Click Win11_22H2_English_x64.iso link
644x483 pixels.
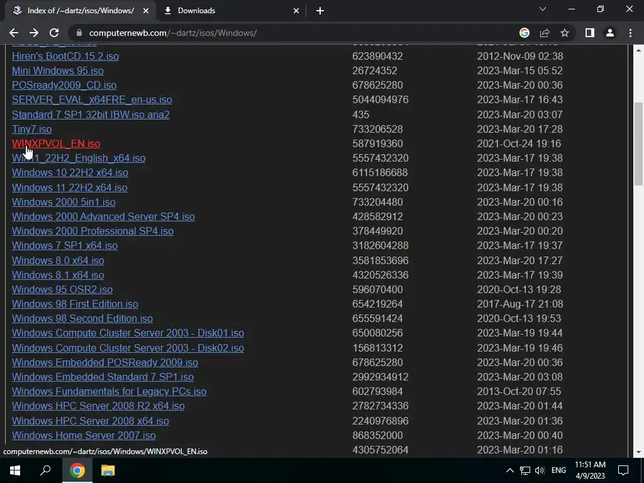click(x=79, y=158)
